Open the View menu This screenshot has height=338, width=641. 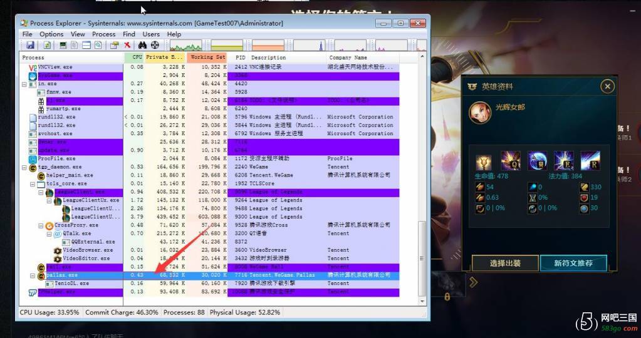point(78,34)
